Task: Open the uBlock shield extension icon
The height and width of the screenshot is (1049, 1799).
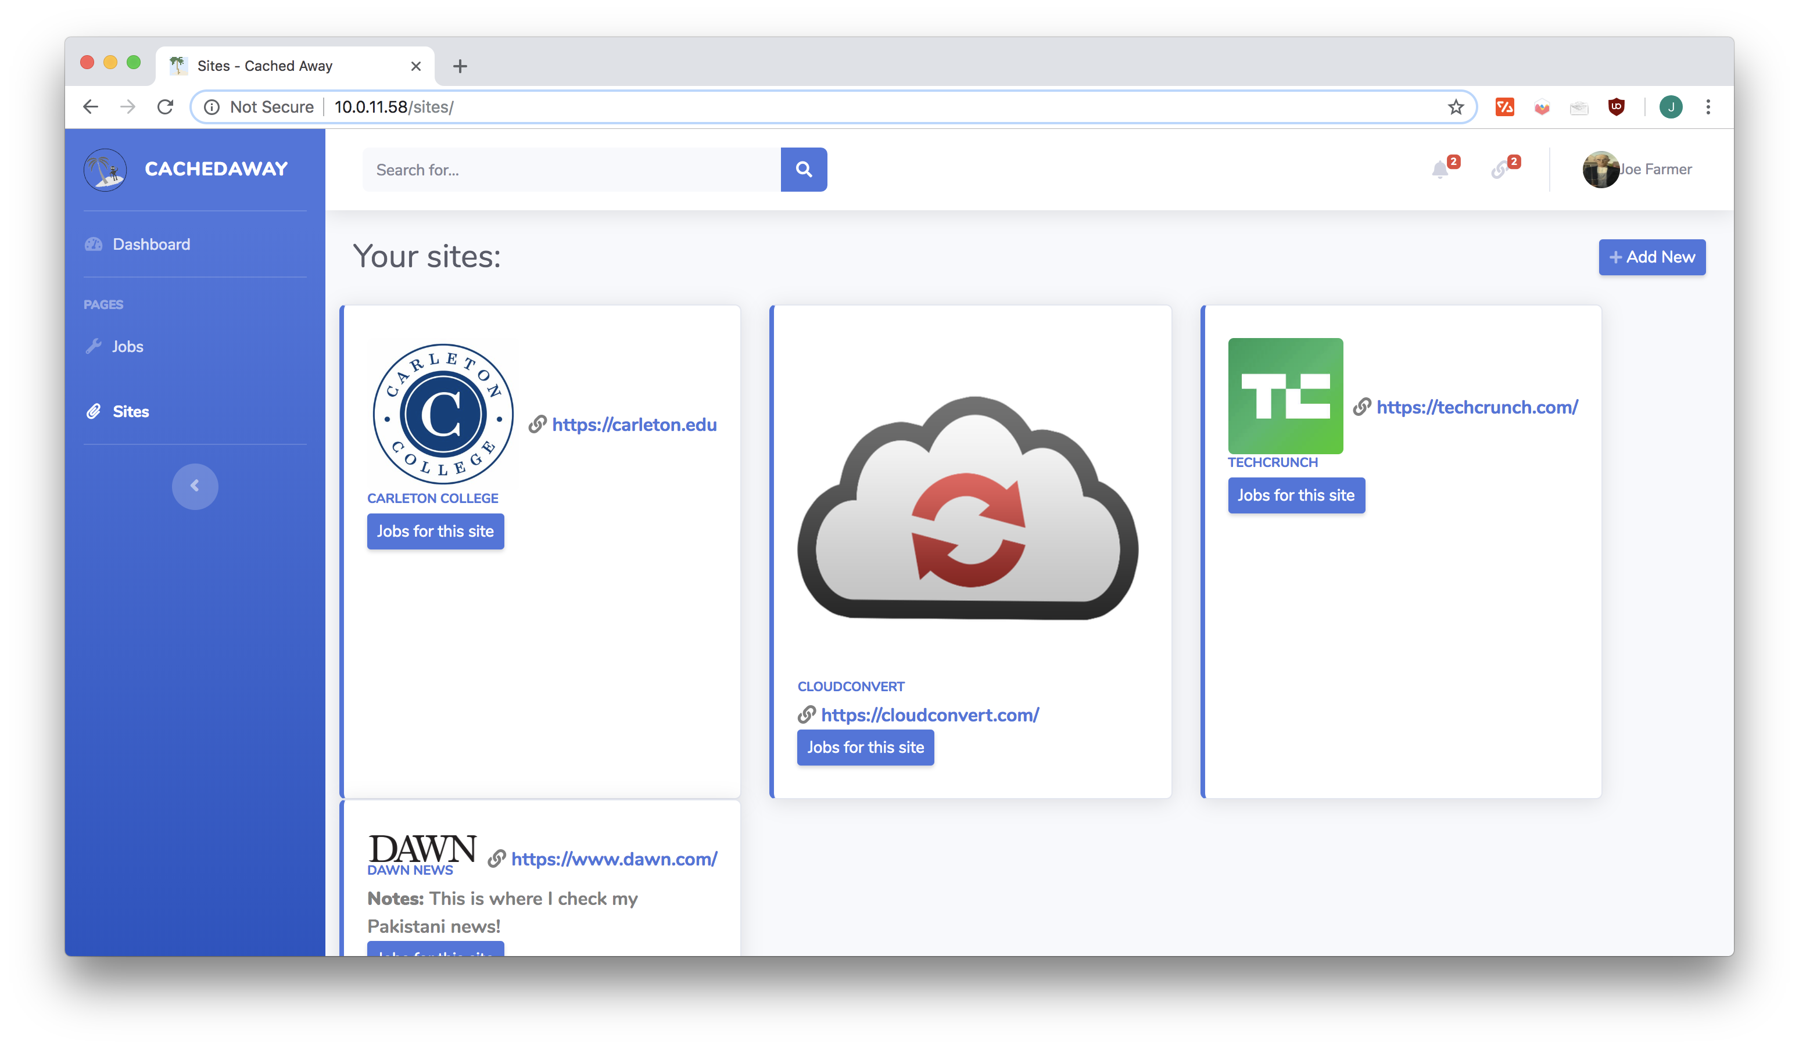Action: coord(1616,107)
